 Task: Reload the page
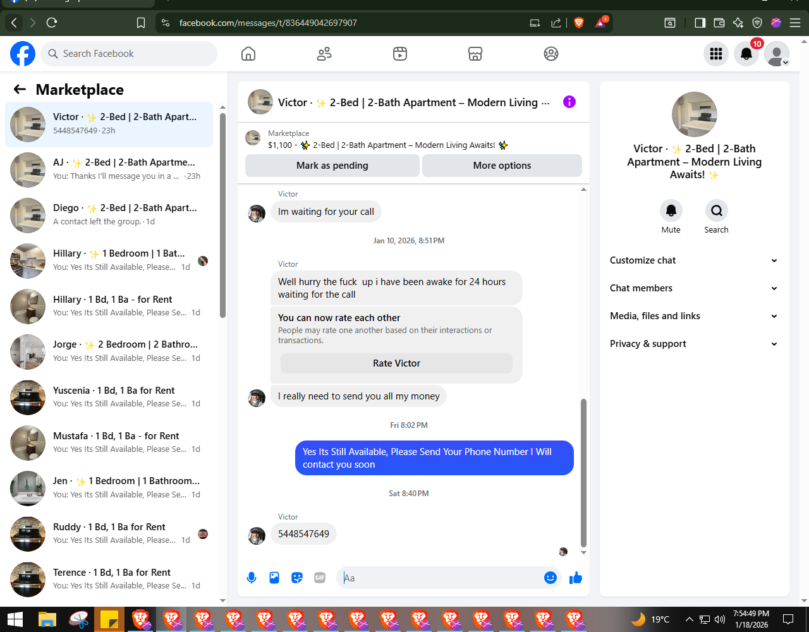pos(52,23)
